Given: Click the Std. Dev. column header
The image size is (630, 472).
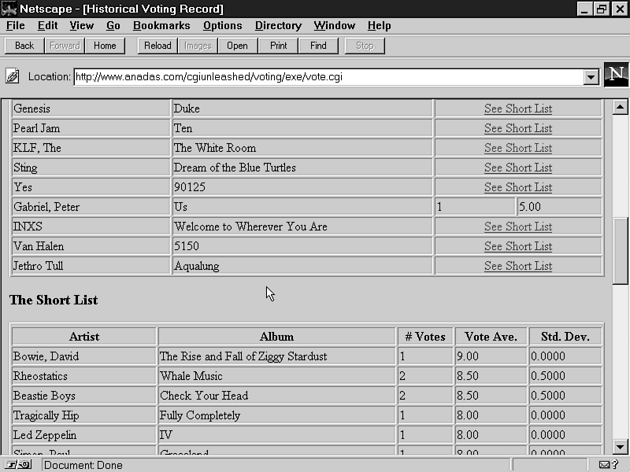Looking at the screenshot, I should (565, 337).
